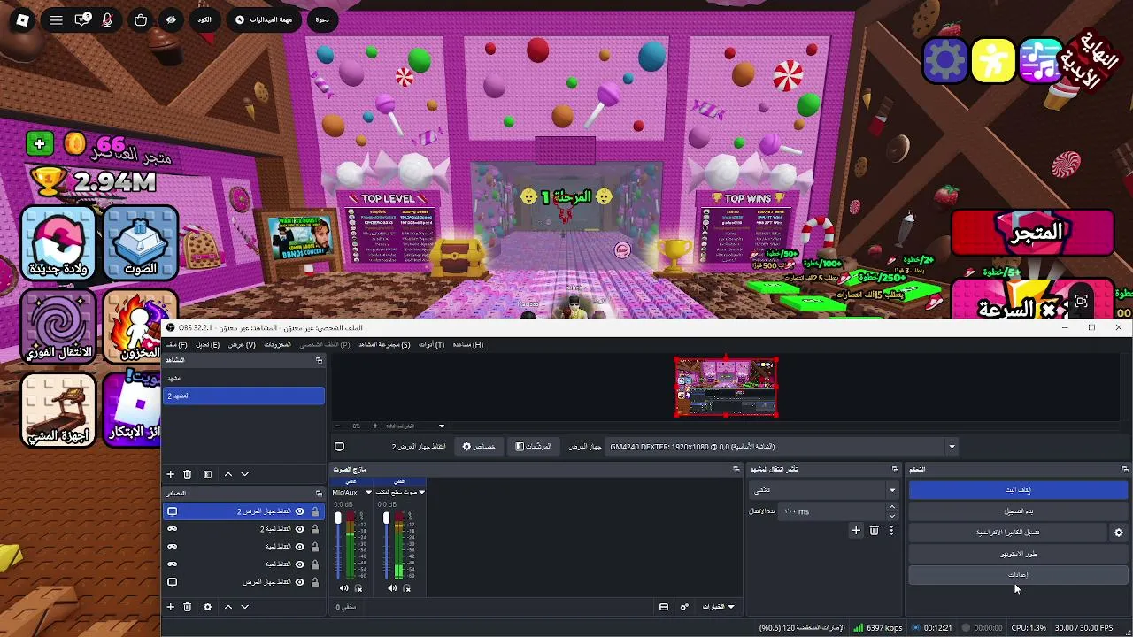Add a new scene in OBS Scenes panel
1133x637 pixels.
pos(171,474)
